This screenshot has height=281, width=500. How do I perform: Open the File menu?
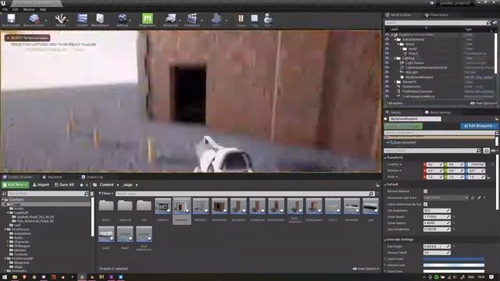[5, 9]
